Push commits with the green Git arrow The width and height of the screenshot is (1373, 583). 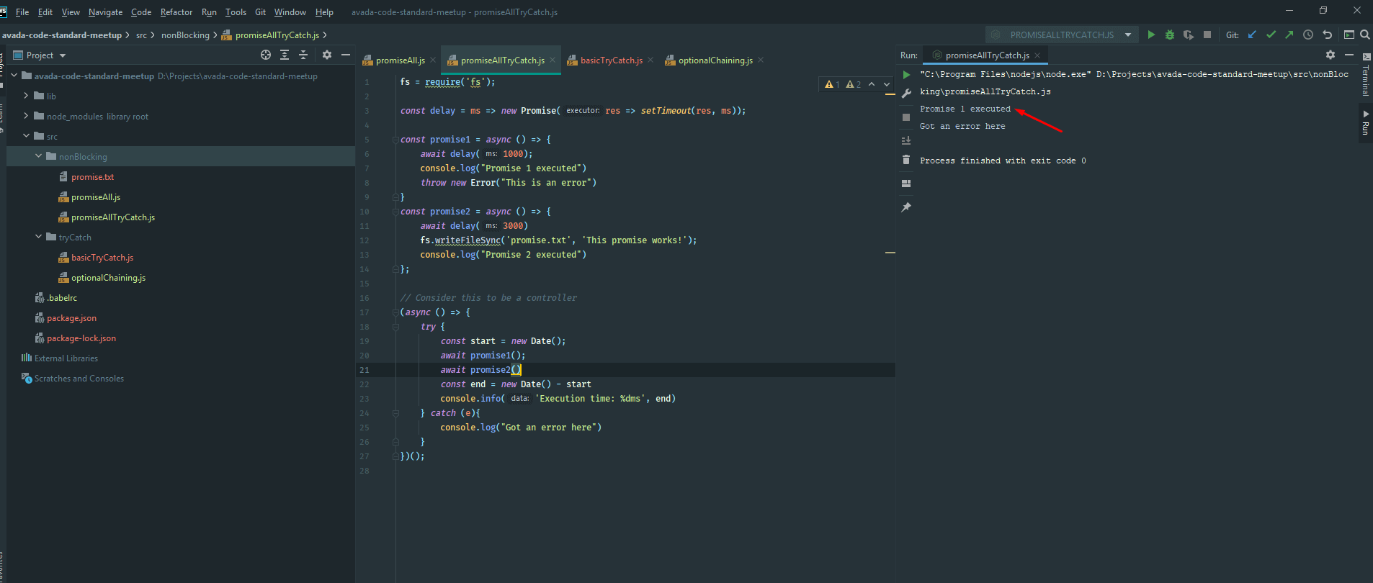[1289, 35]
